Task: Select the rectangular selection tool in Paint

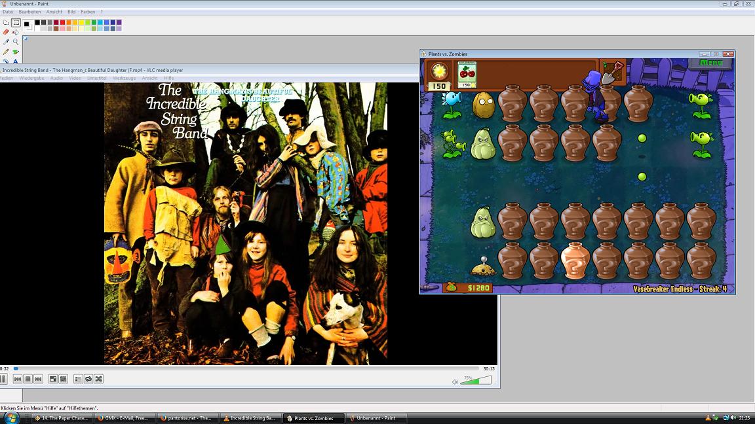Action: click(16, 22)
